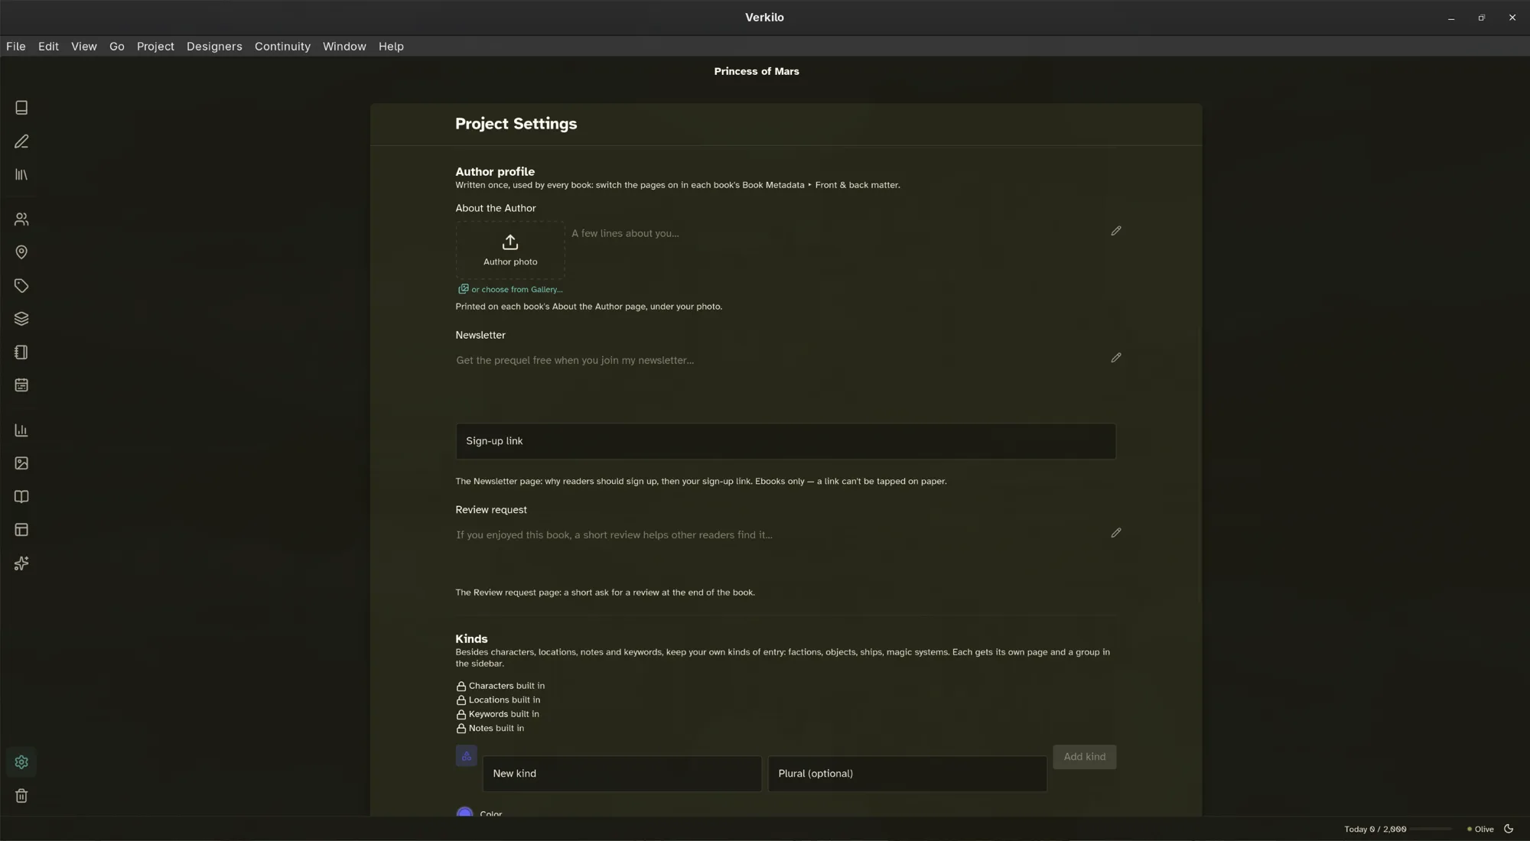Open the kind icon picker beside New kind
The width and height of the screenshot is (1530, 841).
(467, 756)
